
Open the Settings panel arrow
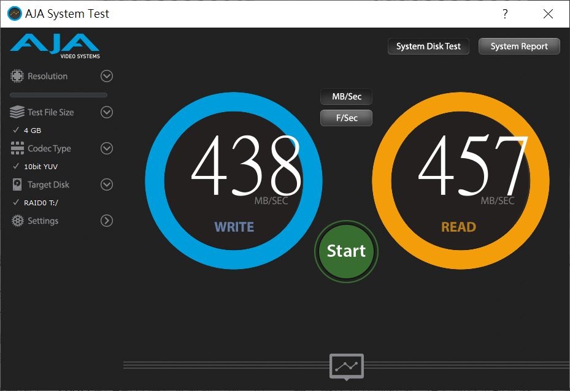[x=107, y=221]
